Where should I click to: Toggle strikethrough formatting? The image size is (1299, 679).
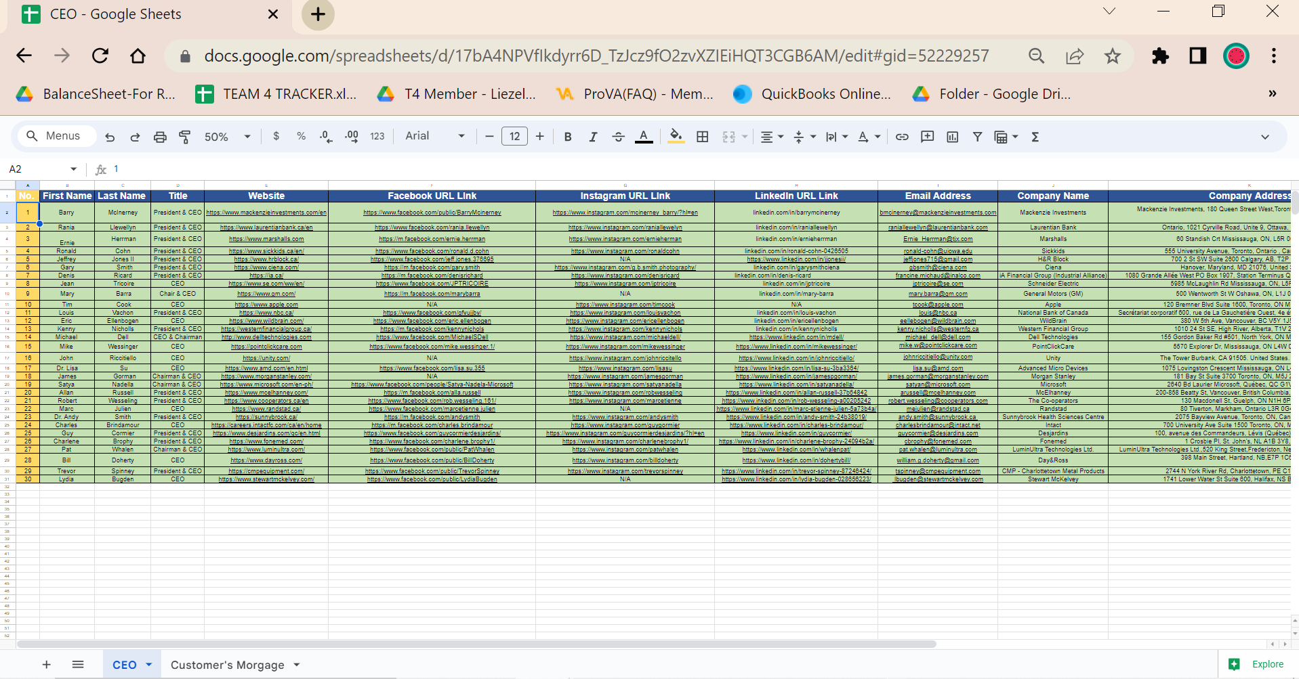coord(618,137)
